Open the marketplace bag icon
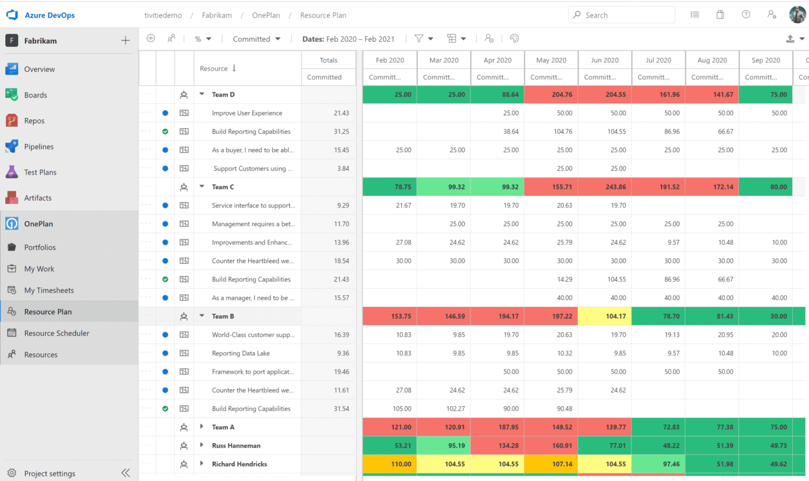 tap(721, 15)
